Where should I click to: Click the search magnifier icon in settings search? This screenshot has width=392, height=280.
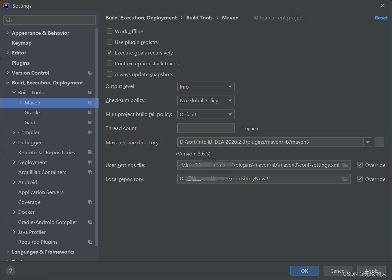click(9, 20)
